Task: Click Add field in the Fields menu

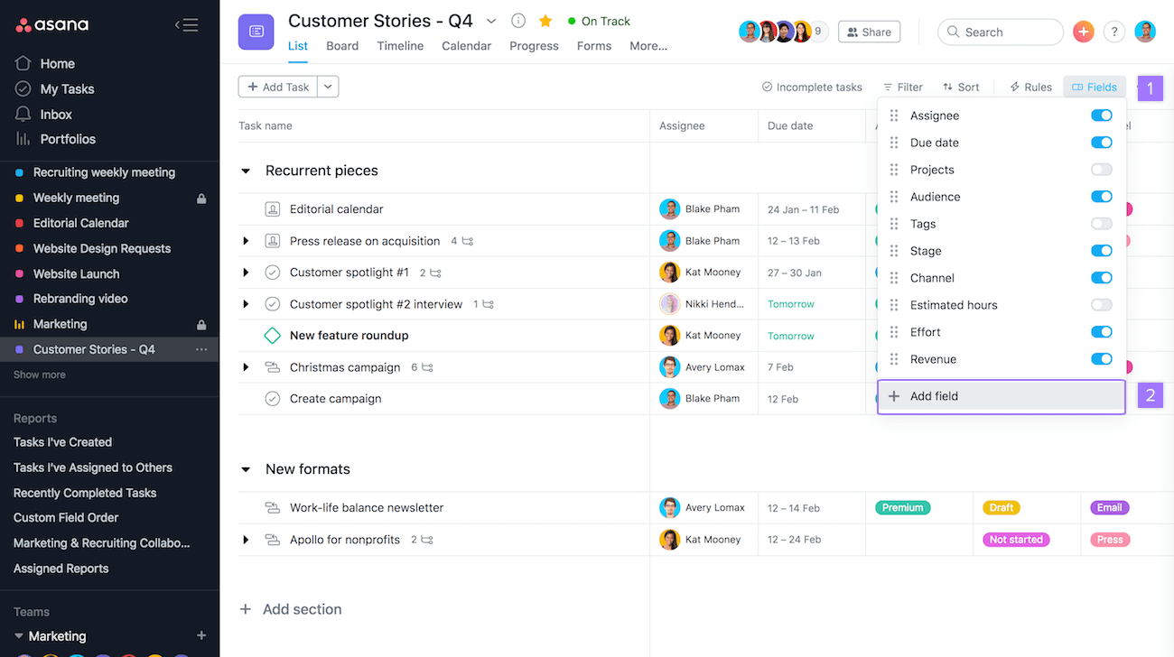Action: click(x=1002, y=396)
